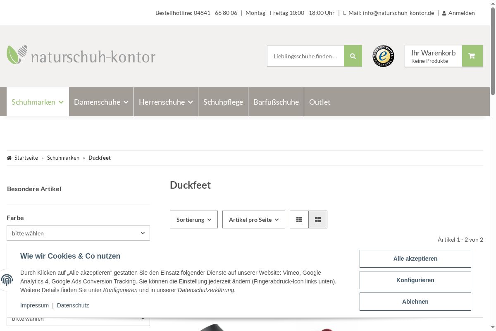This screenshot has width=496, height=331.
Task: Click the user icon beside Anmelden
Action: 444,13
